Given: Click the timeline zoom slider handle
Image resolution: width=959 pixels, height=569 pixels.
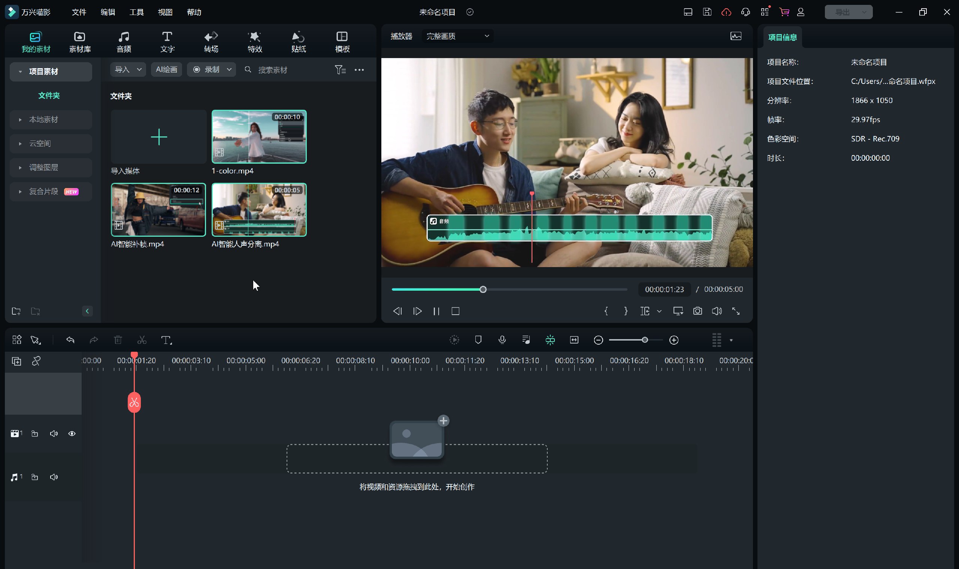Looking at the screenshot, I should point(645,340).
